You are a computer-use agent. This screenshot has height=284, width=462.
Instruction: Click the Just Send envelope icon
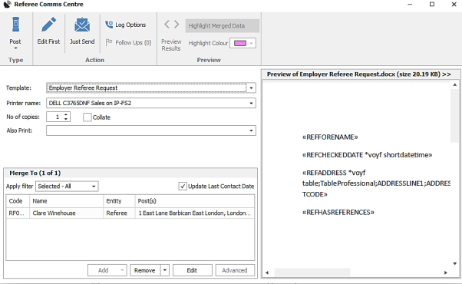(x=82, y=25)
